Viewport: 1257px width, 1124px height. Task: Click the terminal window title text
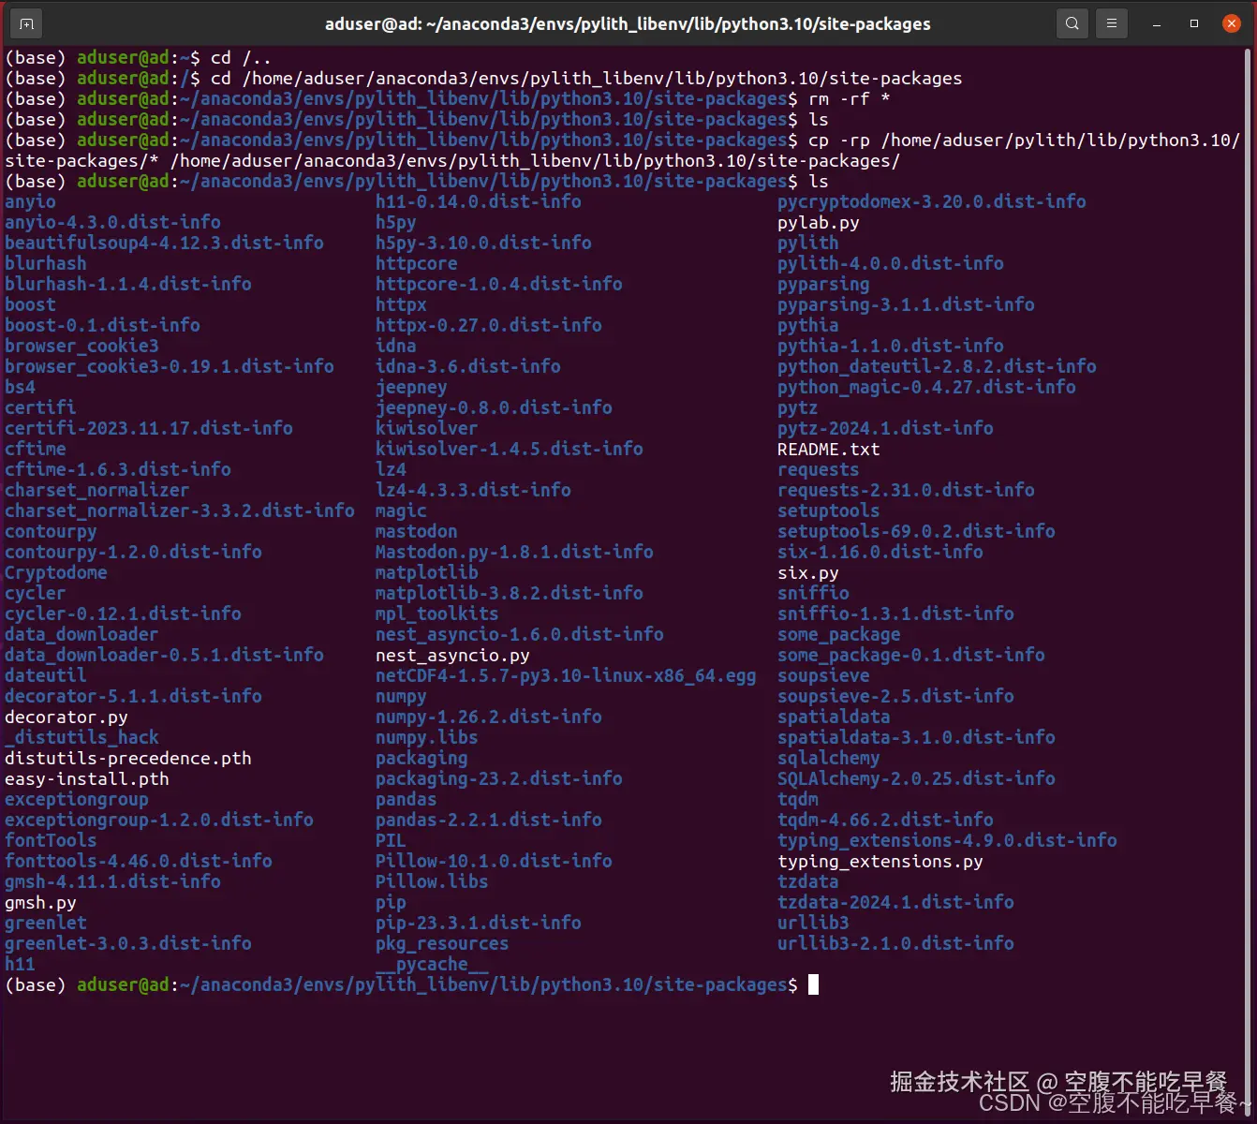pos(628,24)
